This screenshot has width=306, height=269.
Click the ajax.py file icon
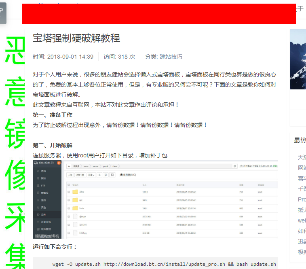75,216
